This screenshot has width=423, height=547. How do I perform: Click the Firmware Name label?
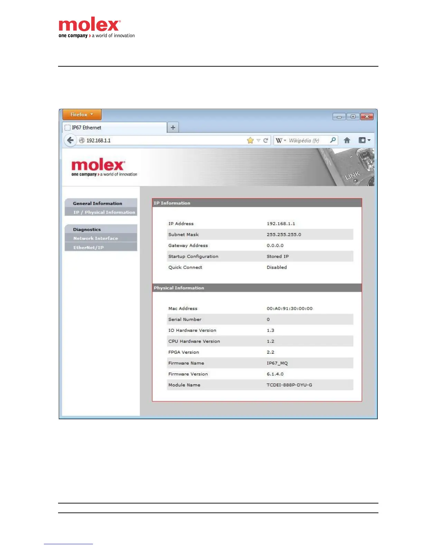(186, 363)
